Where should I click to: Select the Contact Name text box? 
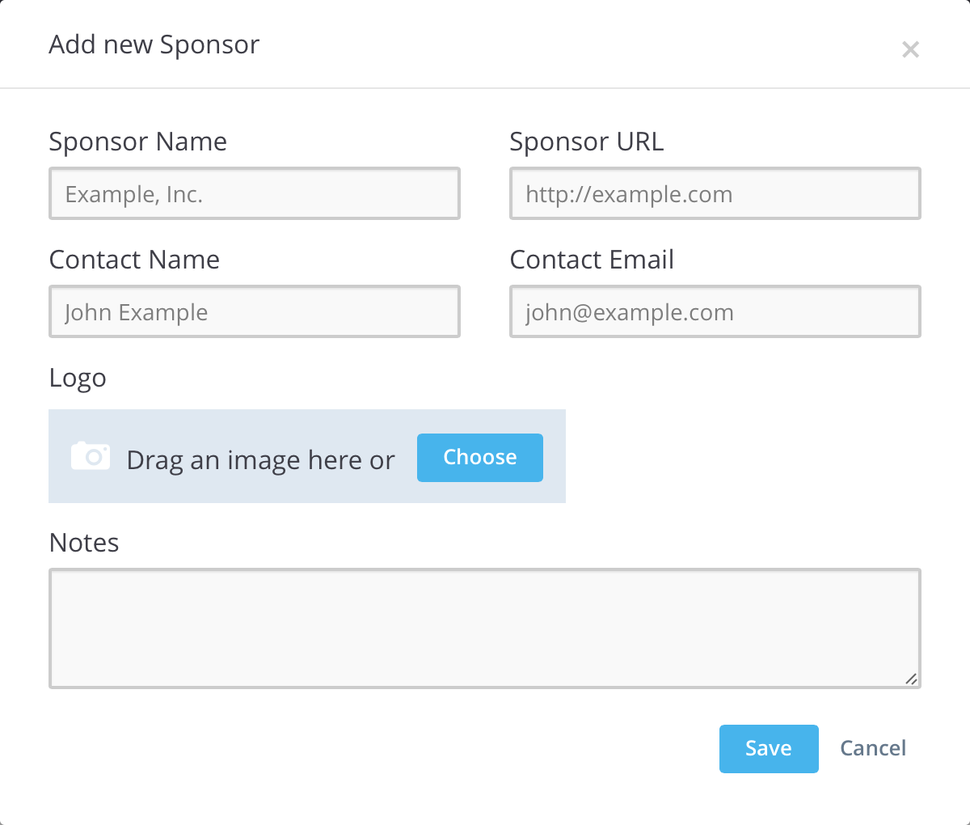coord(255,312)
